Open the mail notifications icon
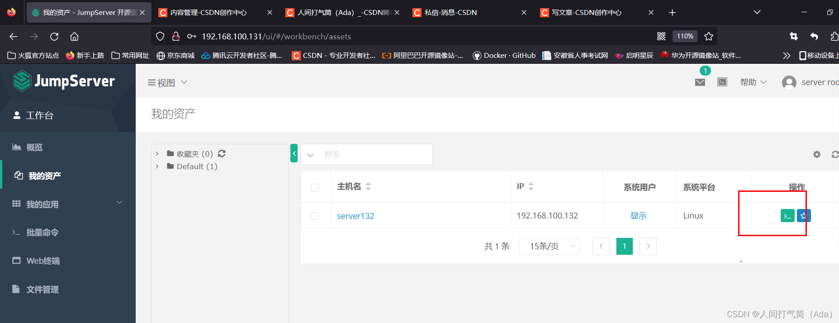 click(700, 82)
